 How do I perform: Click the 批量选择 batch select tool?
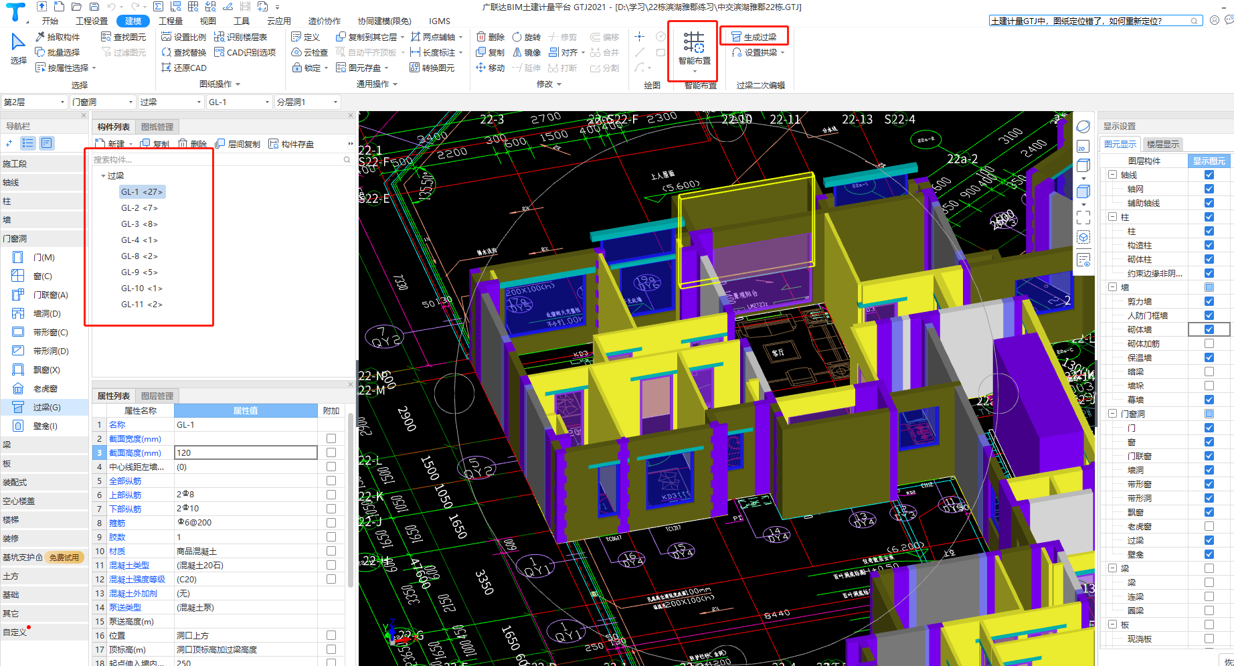click(58, 52)
